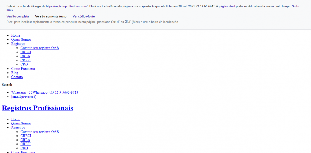Screen dimensions: 311x153
Task: Open the 'Registros Profissionais' heading link
Action: pyautogui.click(x=37, y=108)
